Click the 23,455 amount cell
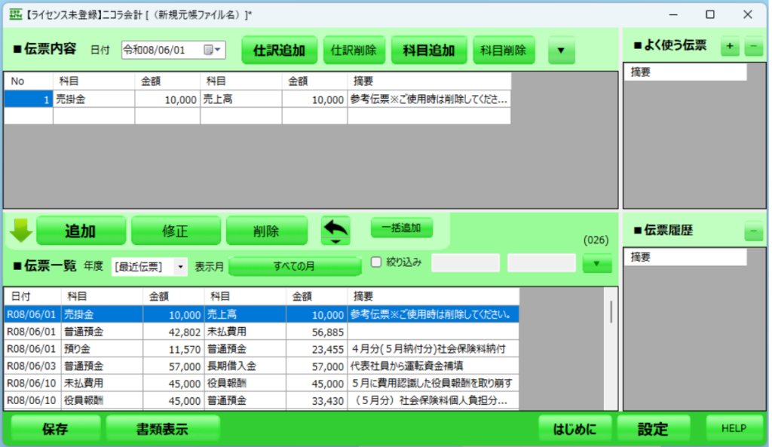 click(316, 348)
